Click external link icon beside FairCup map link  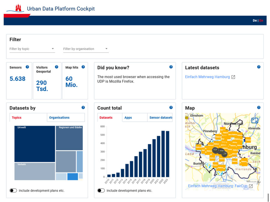(x=251, y=186)
